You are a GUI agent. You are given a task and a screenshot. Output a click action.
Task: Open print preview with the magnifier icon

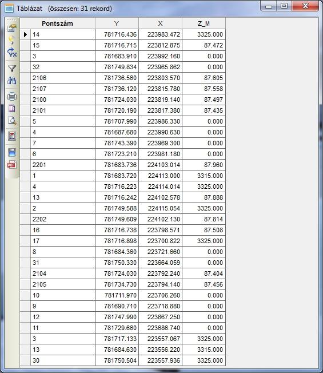pos(11,121)
